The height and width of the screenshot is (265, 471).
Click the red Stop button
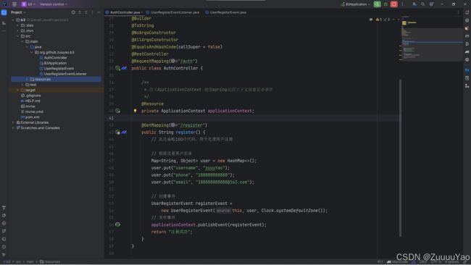[393, 4]
